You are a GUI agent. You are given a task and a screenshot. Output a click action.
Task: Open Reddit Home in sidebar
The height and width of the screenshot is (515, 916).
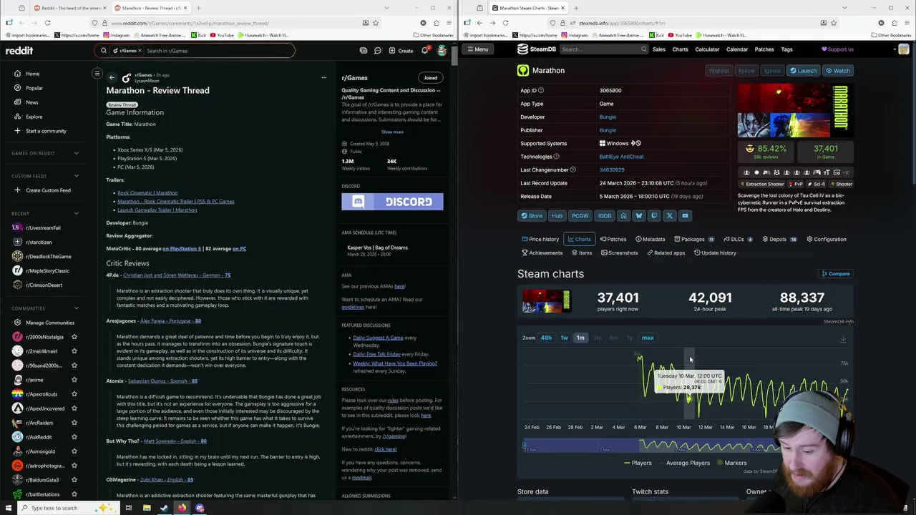click(32, 74)
